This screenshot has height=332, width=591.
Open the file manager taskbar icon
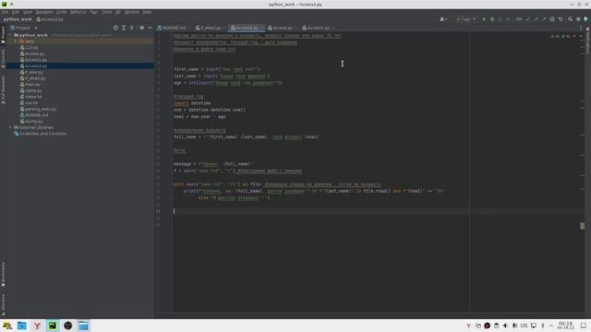(22, 326)
